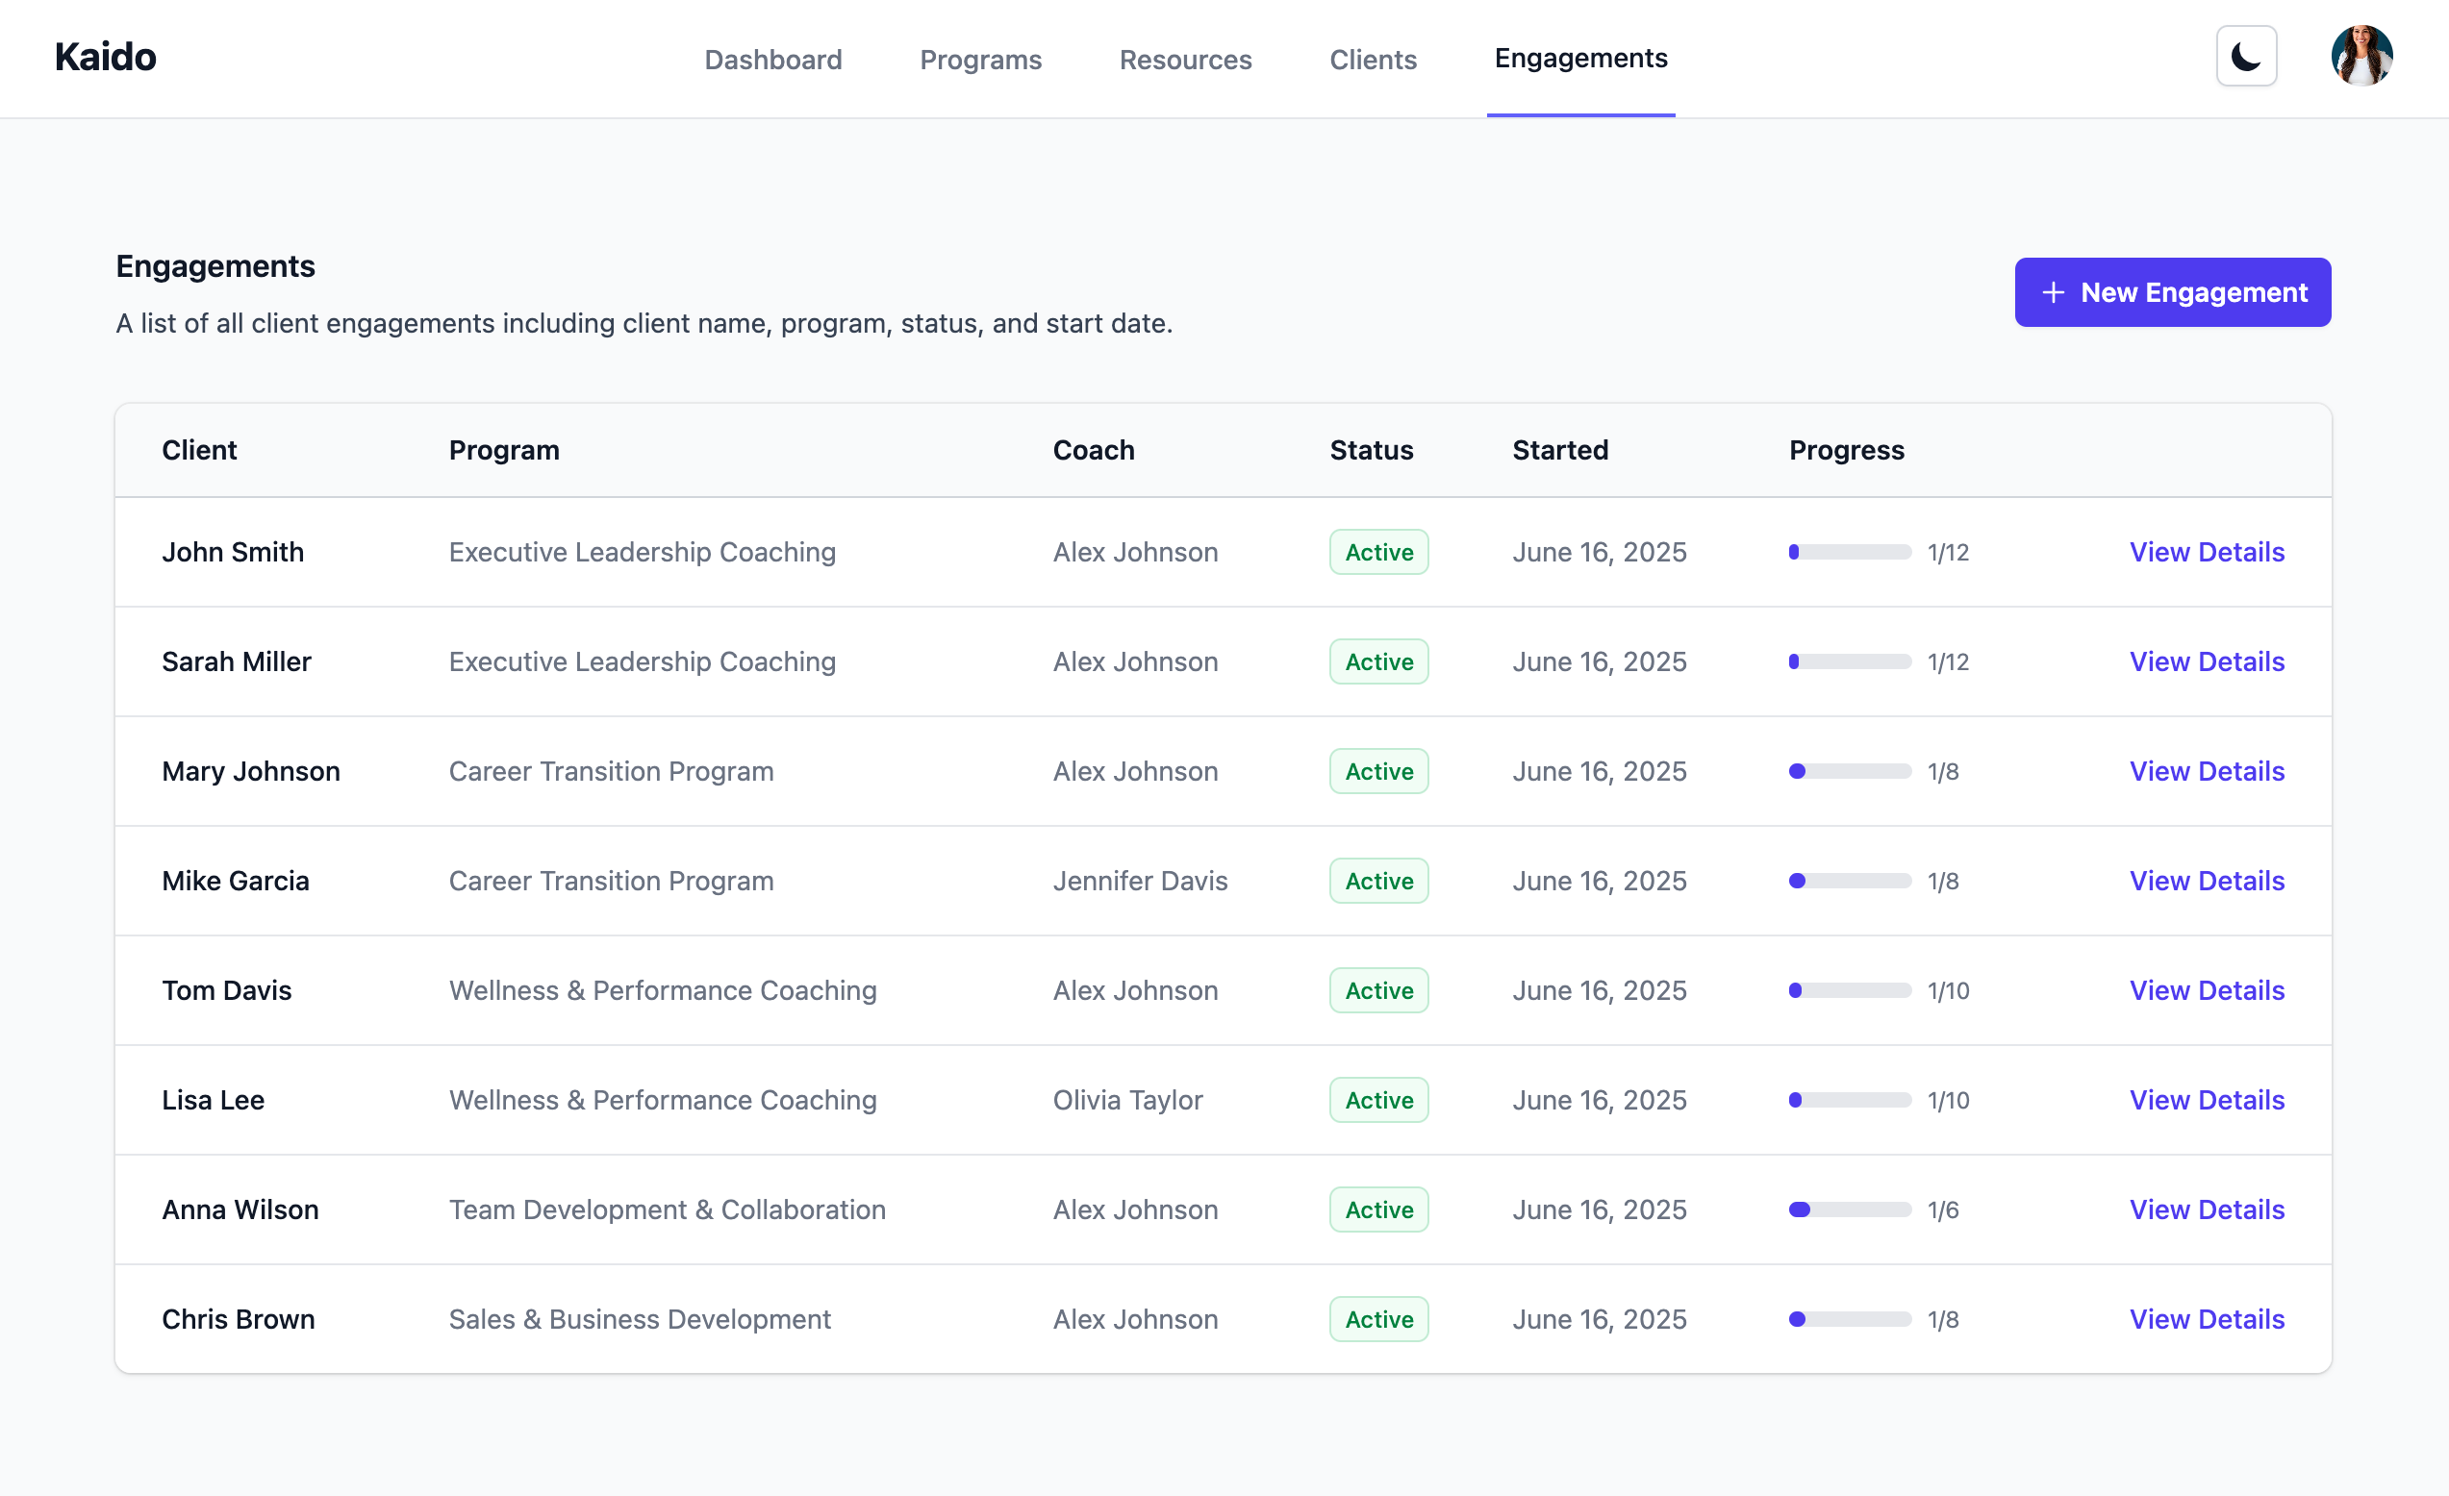Toggle dark mode using the moon icon
This screenshot has width=2449, height=1496.
[2245, 57]
